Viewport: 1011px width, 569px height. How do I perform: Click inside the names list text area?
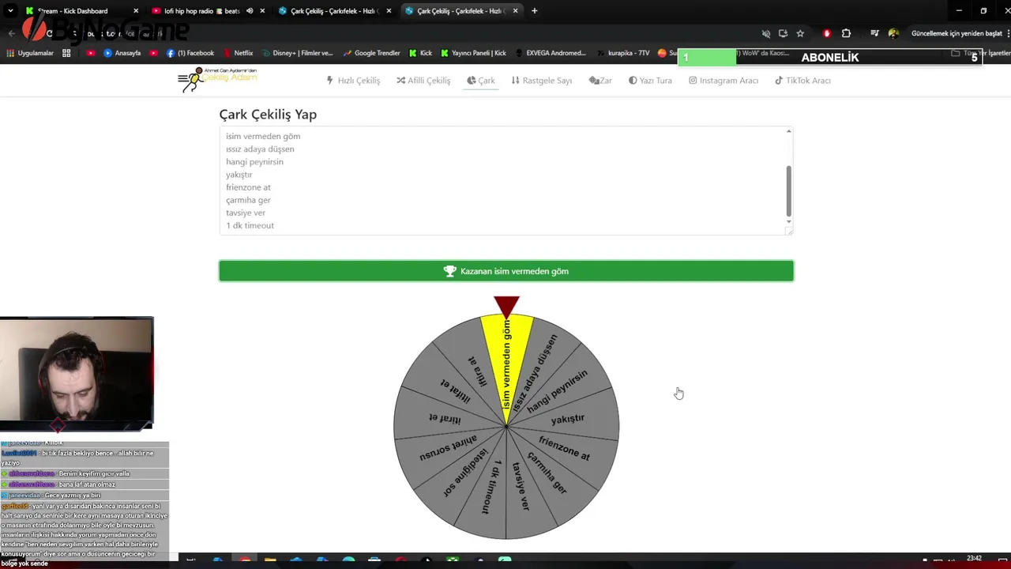pos(505,181)
